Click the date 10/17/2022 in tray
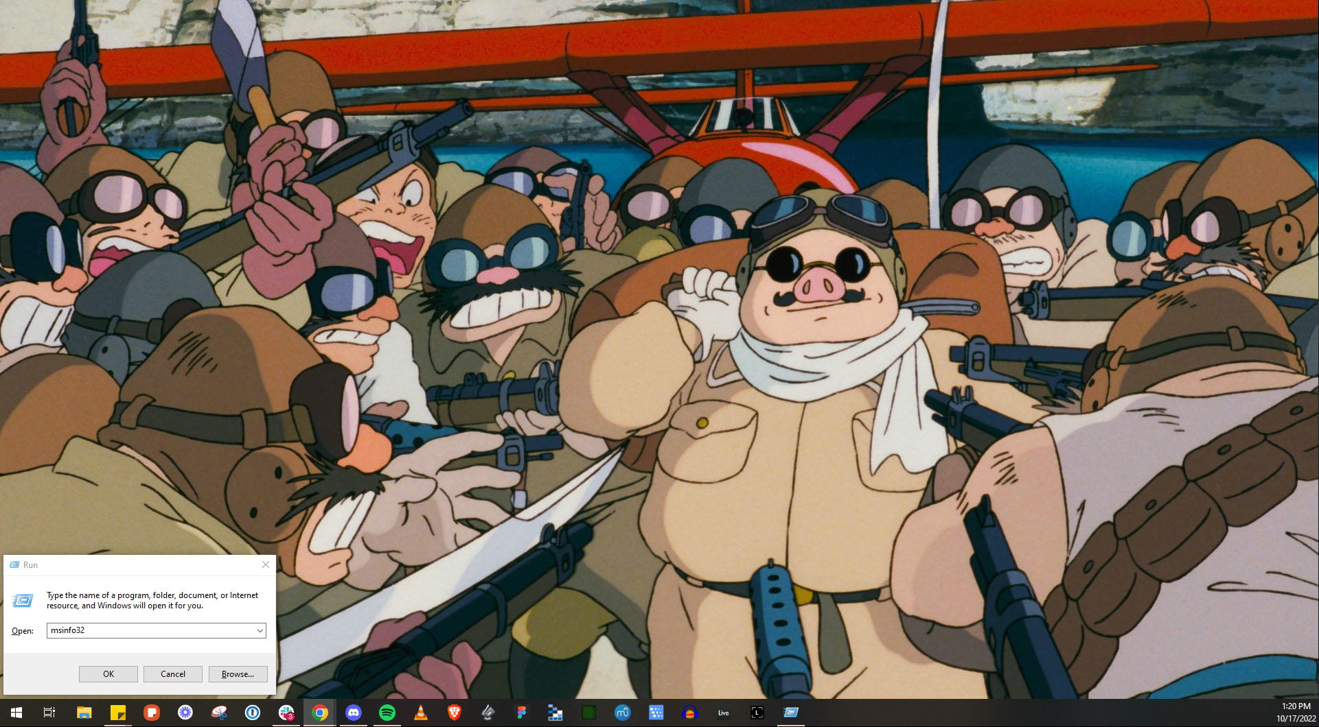Viewport: 1319px width, 727px height. (x=1296, y=719)
